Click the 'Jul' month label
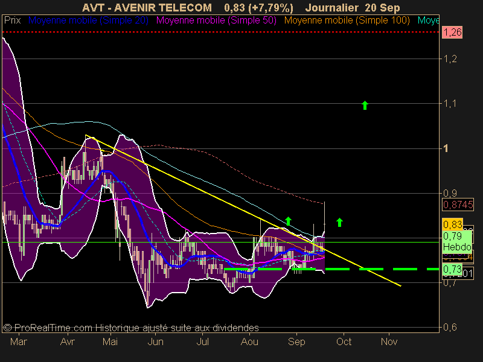 (202, 341)
